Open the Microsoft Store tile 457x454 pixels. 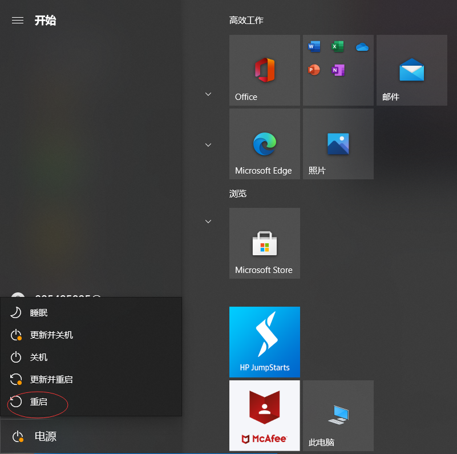(x=264, y=243)
